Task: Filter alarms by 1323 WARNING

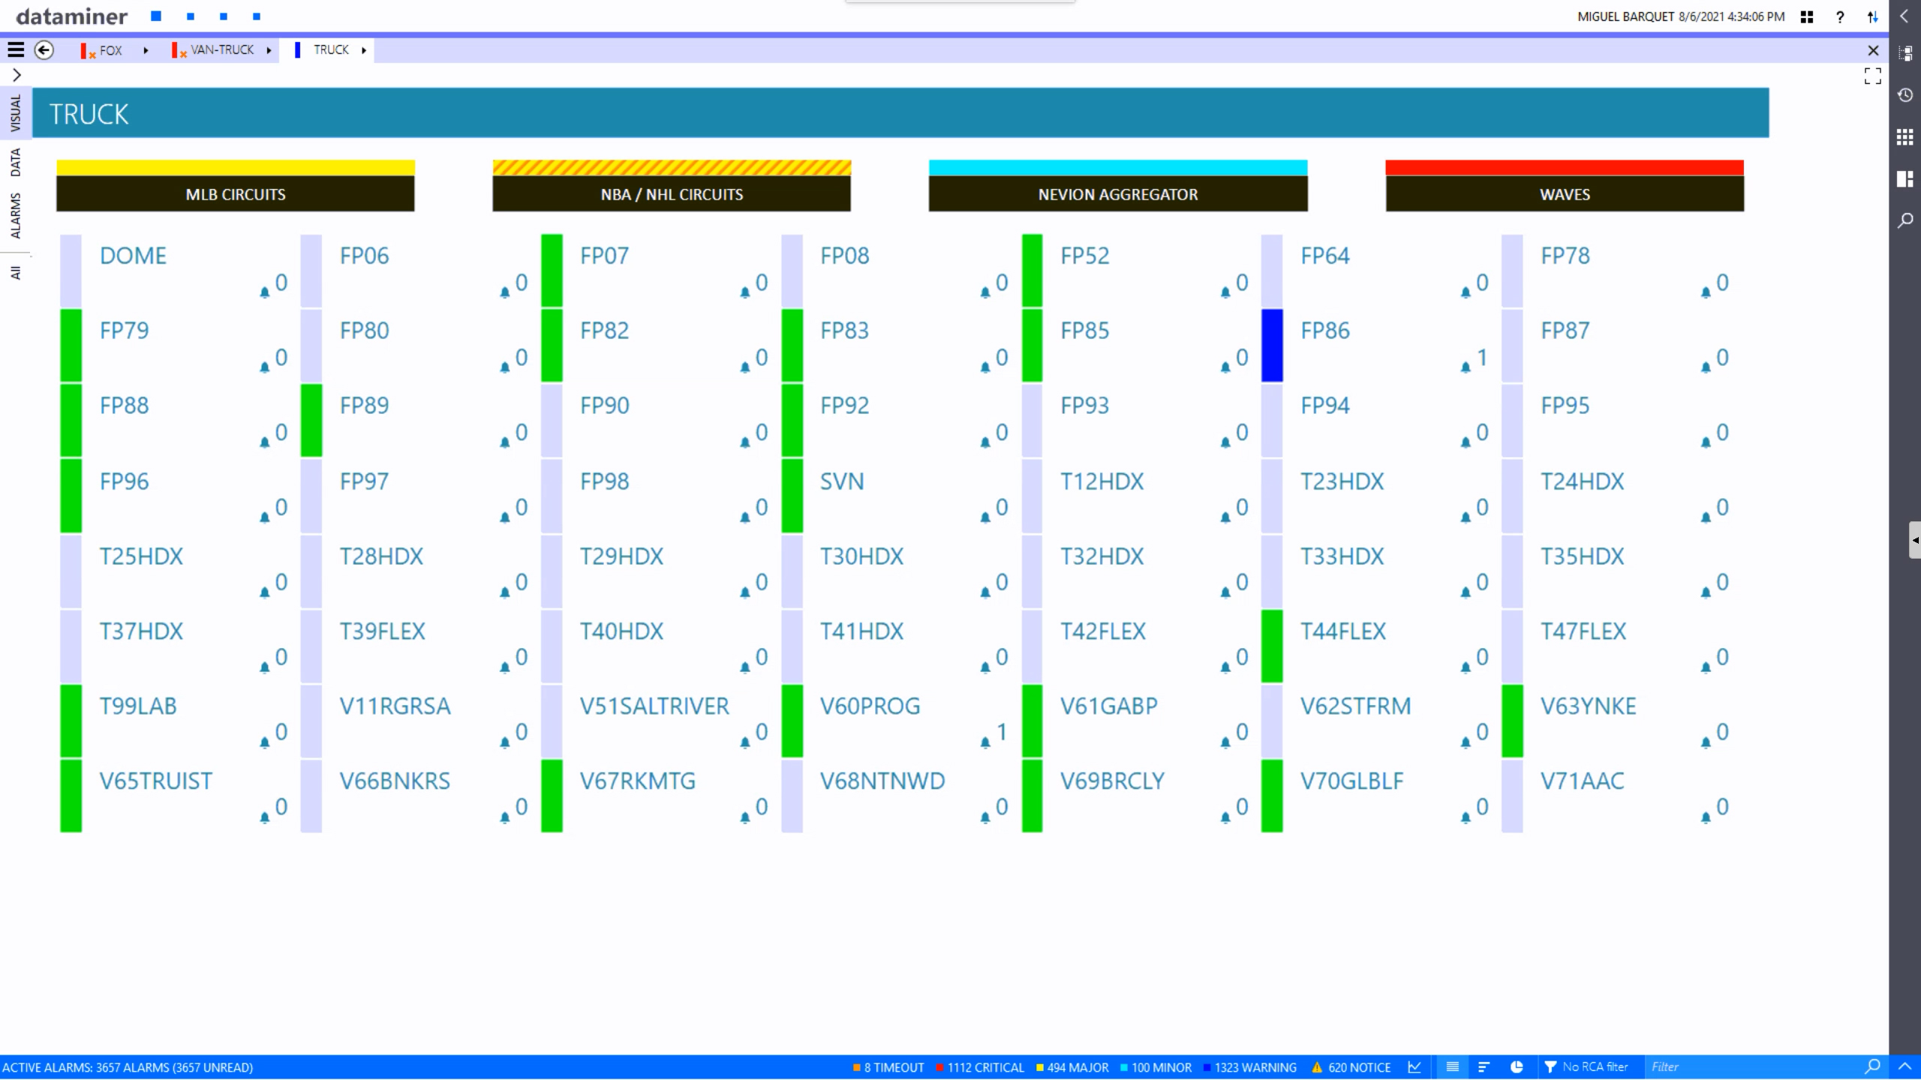Action: point(1249,1067)
